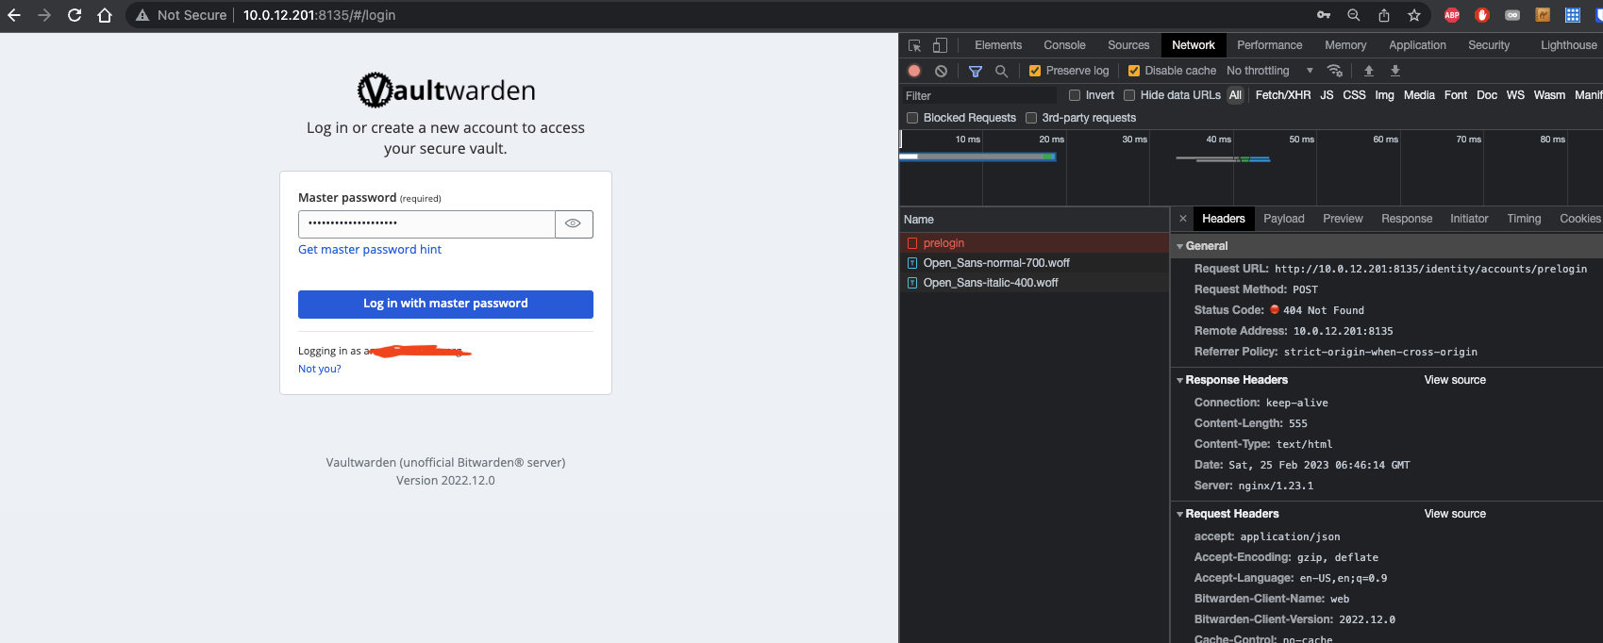Image resolution: width=1603 pixels, height=643 pixels.
Task: View the request Payload tab
Action: click(x=1284, y=219)
